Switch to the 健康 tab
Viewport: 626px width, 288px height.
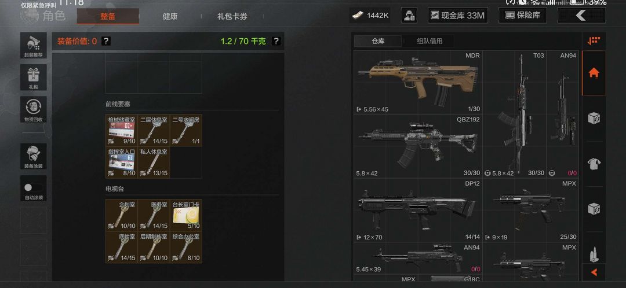pyautogui.click(x=170, y=16)
